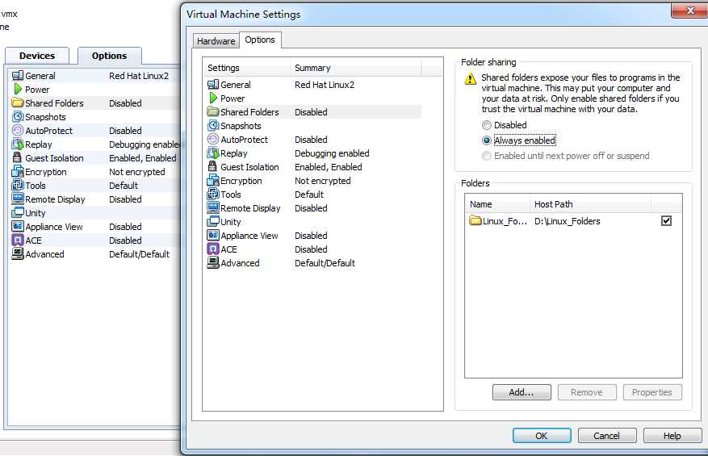708x456 pixels.
Task: Open the Devices tab in background window
Action: click(x=37, y=56)
